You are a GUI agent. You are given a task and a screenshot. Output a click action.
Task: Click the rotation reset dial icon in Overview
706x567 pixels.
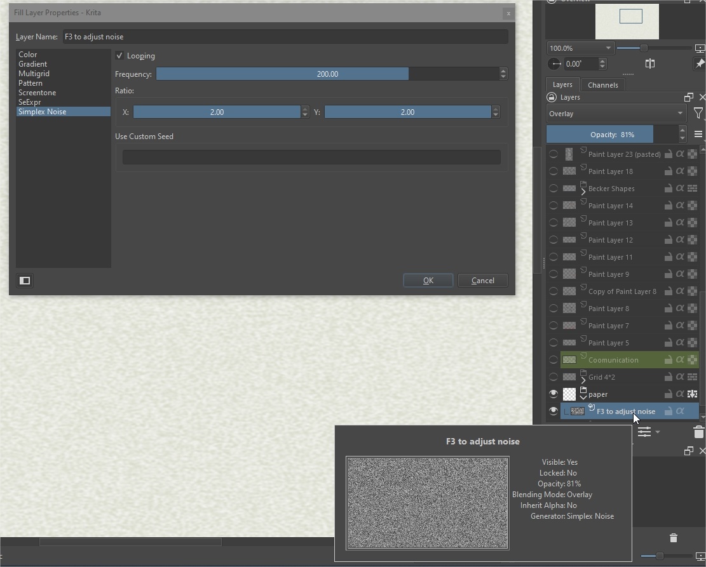pos(554,64)
